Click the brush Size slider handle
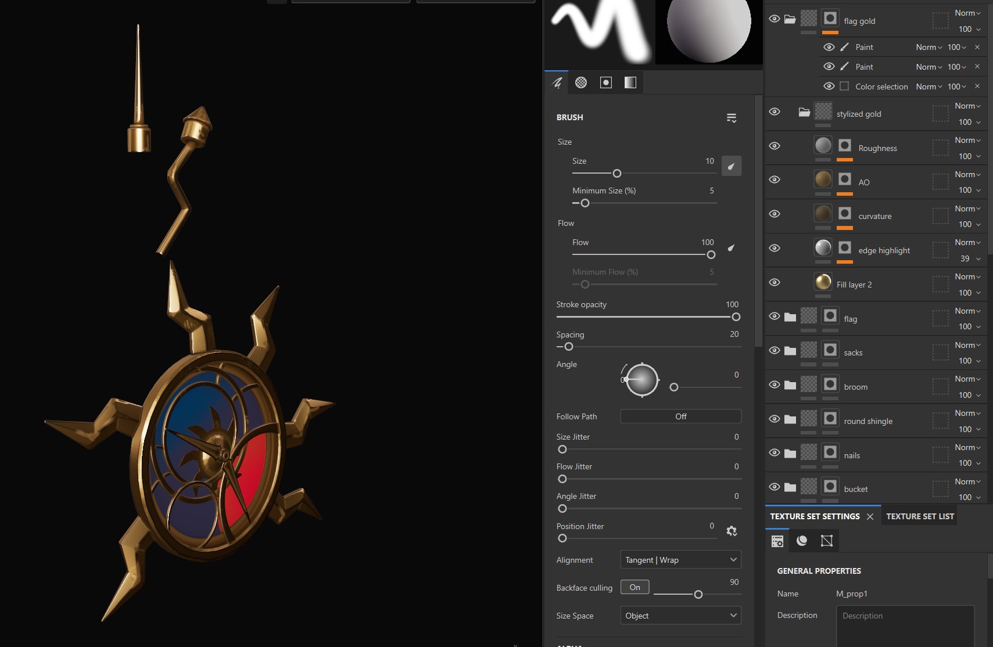This screenshot has height=647, width=993. click(x=617, y=174)
